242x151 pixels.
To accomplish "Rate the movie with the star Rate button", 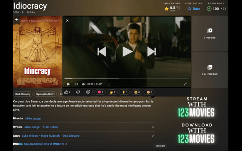I will [x=194, y=9].
